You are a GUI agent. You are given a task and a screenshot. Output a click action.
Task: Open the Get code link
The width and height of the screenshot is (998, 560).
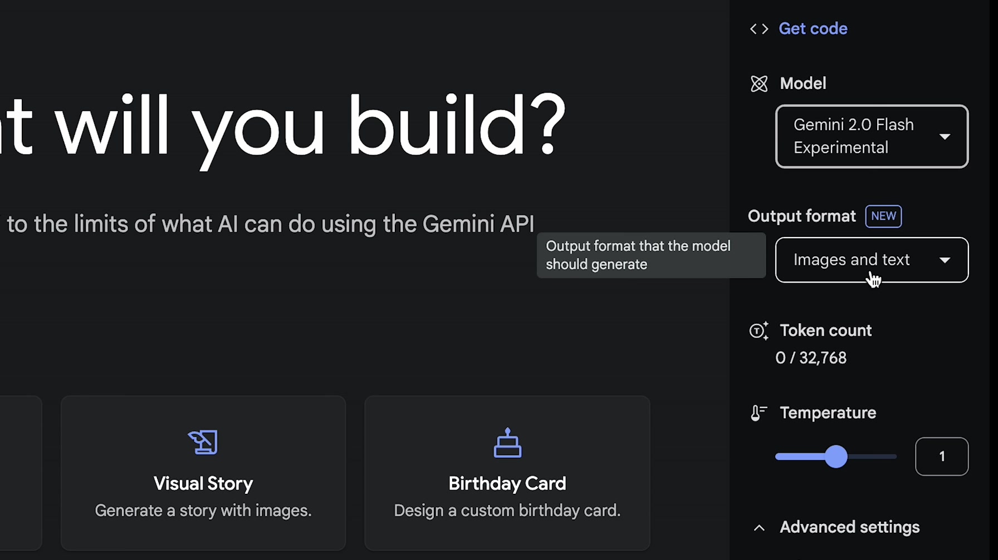pyautogui.click(x=813, y=29)
